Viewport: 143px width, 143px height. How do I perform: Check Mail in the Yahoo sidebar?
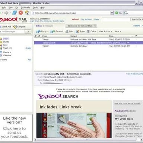(6, 26)
